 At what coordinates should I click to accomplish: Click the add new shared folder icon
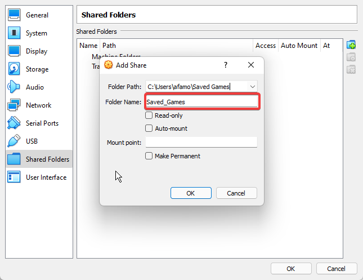pos(351,45)
